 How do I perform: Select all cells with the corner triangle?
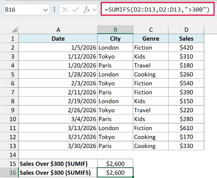coord(14,30)
